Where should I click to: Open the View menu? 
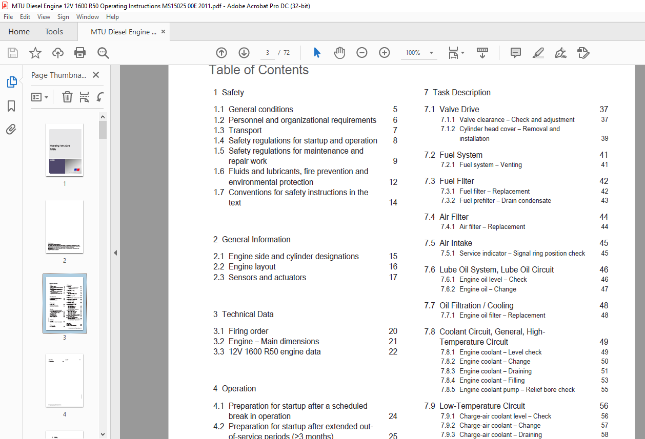[44, 17]
